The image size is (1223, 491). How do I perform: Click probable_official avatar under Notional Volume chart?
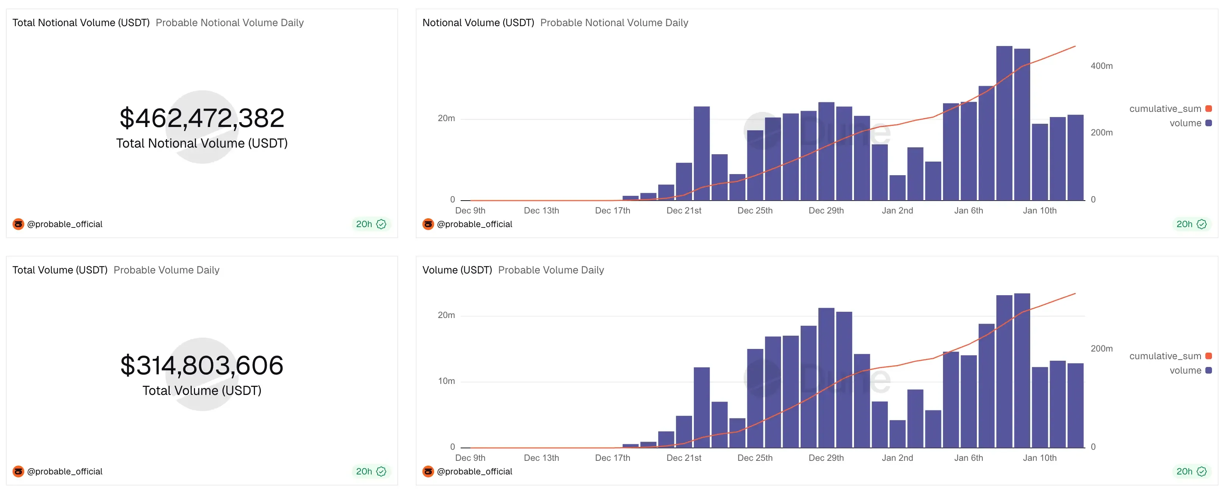(x=428, y=224)
